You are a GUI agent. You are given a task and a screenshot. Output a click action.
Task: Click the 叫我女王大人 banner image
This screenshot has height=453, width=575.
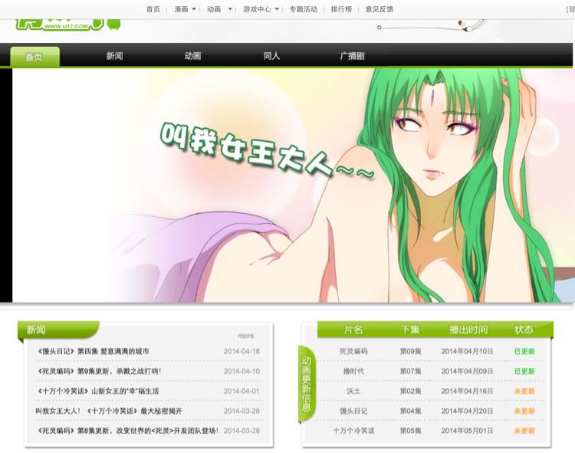pyautogui.click(x=292, y=185)
